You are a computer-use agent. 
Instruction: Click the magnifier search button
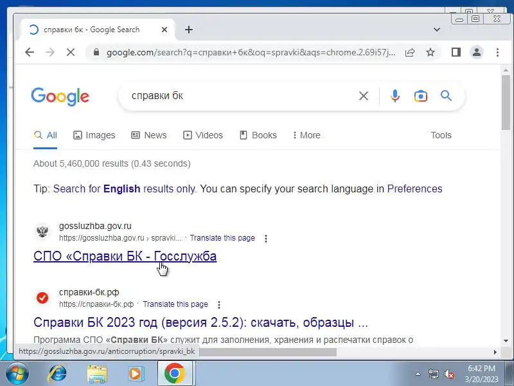446,96
